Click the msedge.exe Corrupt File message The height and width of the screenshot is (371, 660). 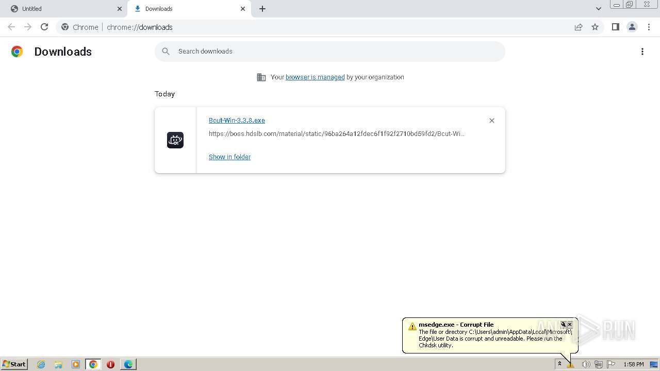[495, 339]
